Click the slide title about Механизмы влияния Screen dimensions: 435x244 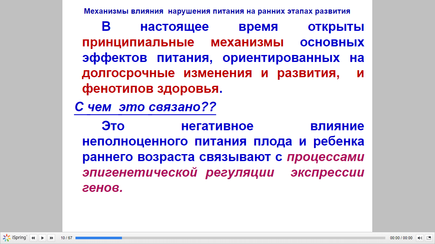coord(217,11)
